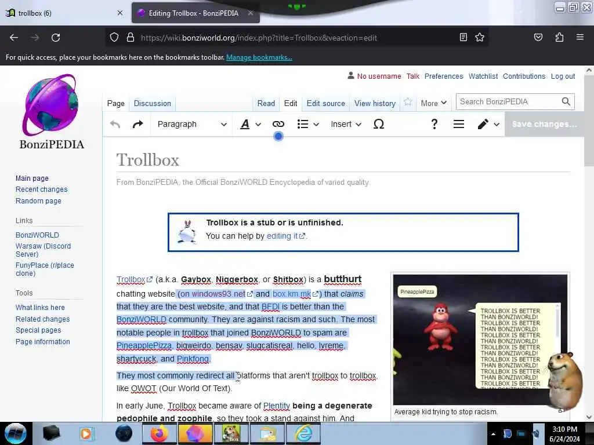The width and height of the screenshot is (594, 445).
Task: Open the Watchlist link
Action: click(483, 76)
